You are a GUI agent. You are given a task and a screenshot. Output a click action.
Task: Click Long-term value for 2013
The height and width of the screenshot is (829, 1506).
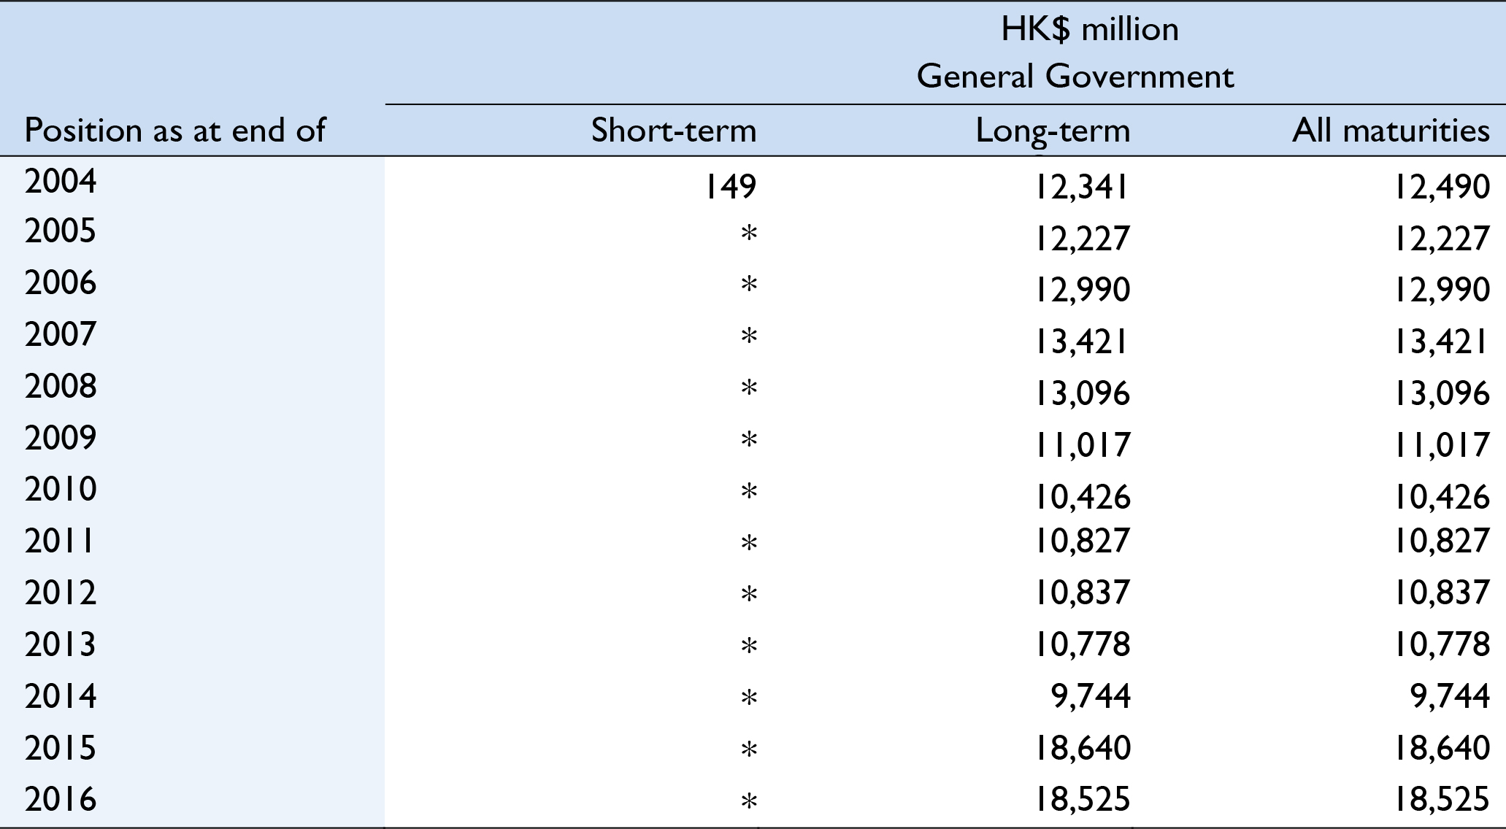coord(1082,645)
